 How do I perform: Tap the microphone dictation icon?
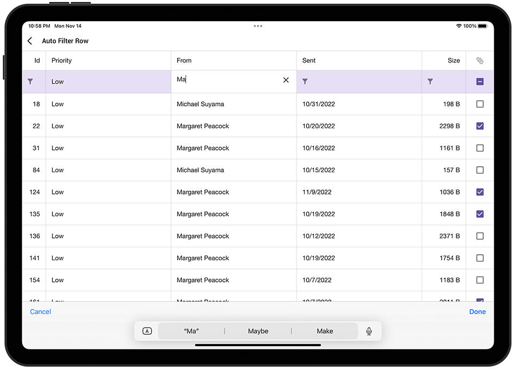pyautogui.click(x=368, y=331)
